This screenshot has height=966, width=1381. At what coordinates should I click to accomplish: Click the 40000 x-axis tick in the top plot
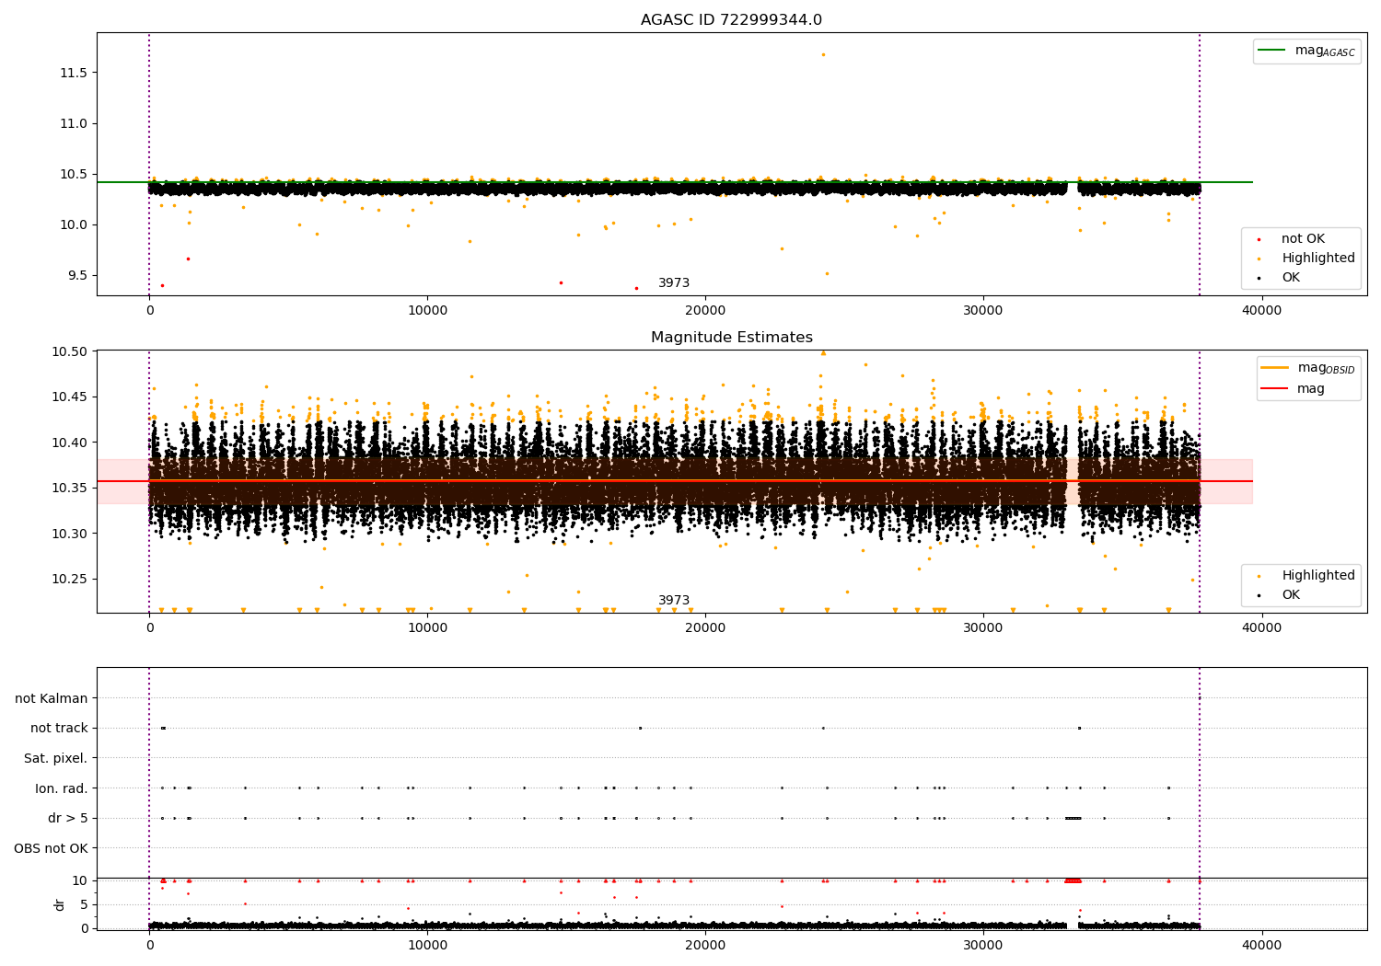(x=1261, y=311)
